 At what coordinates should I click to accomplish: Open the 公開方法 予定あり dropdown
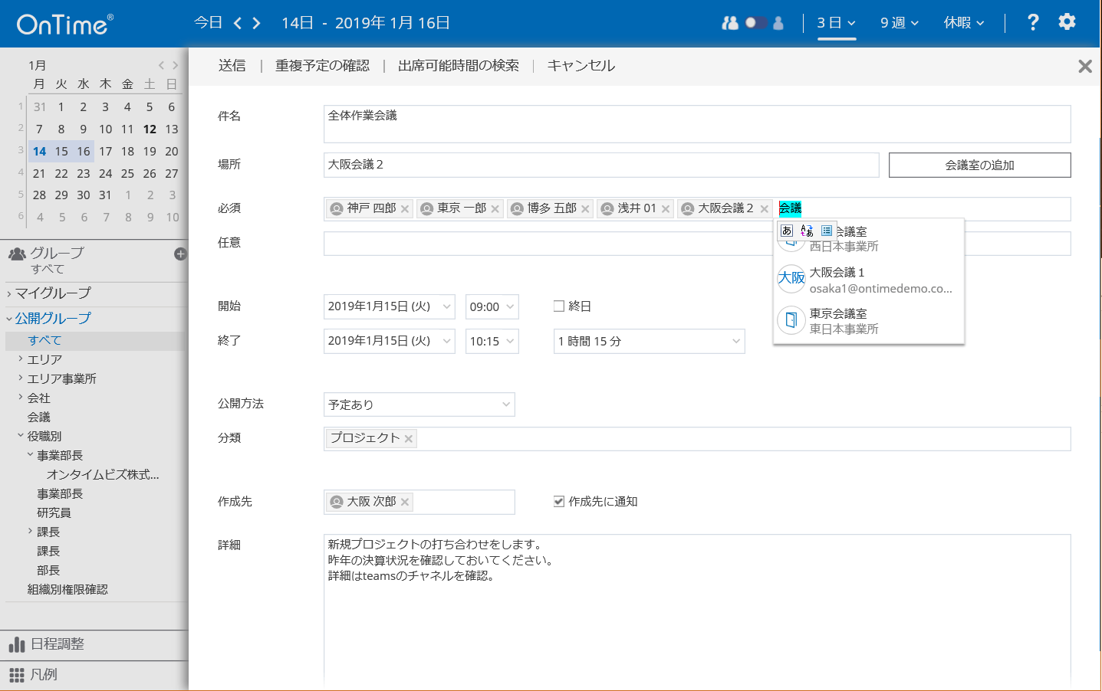pyautogui.click(x=418, y=404)
